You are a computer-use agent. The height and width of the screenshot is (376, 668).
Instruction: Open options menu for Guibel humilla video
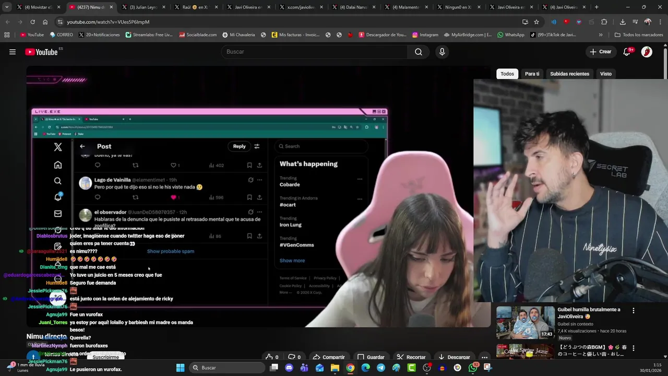tap(634, 310)
